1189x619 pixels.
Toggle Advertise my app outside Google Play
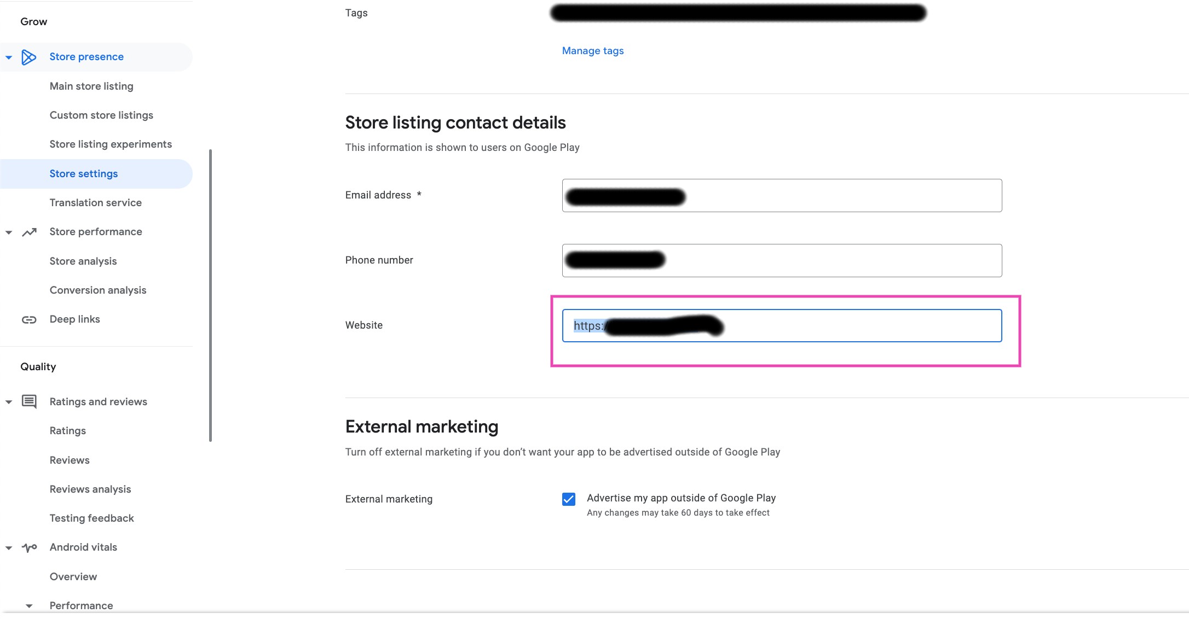569,498
